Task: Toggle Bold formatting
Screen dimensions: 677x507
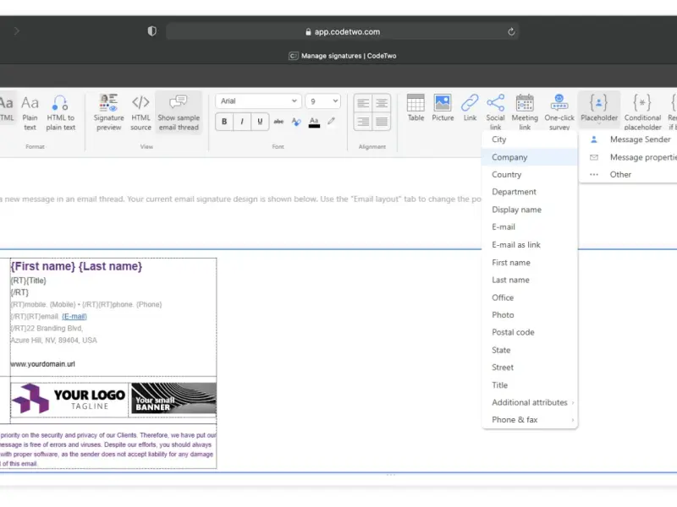Action: 224,122
